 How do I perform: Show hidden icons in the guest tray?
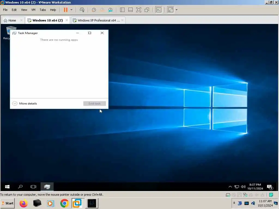[230, 187]
